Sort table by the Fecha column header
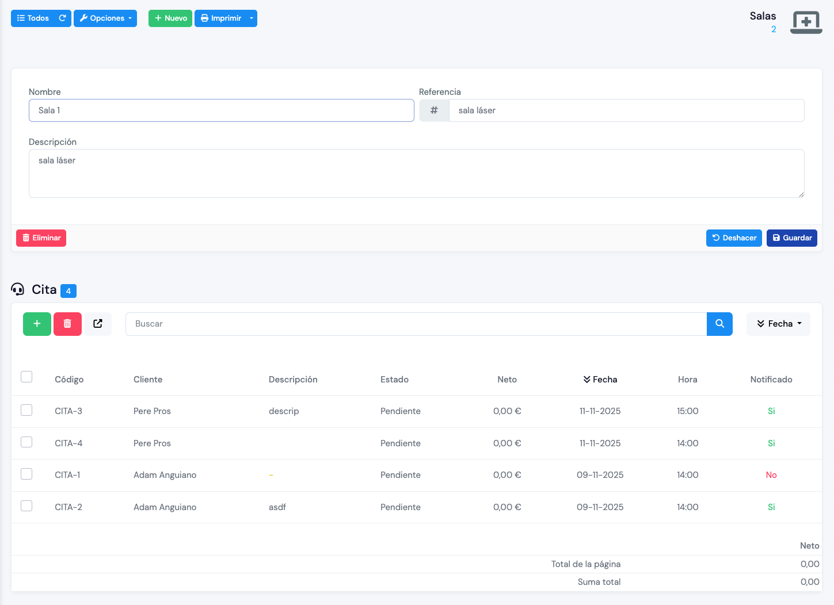The height and width of the screenshot is (605, 834). click(x=600, y=380)
